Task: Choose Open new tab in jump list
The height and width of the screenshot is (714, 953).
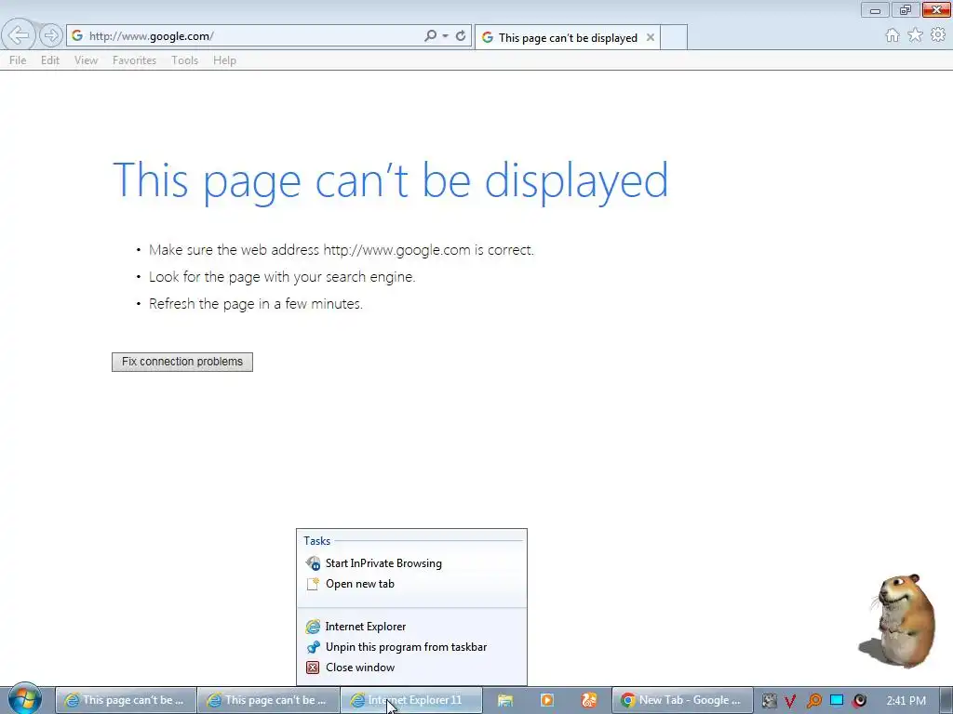Action: tap(411, 584)
